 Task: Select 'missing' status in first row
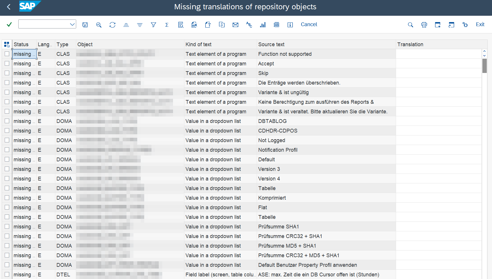pyautogui.click(x=24, y=54)
